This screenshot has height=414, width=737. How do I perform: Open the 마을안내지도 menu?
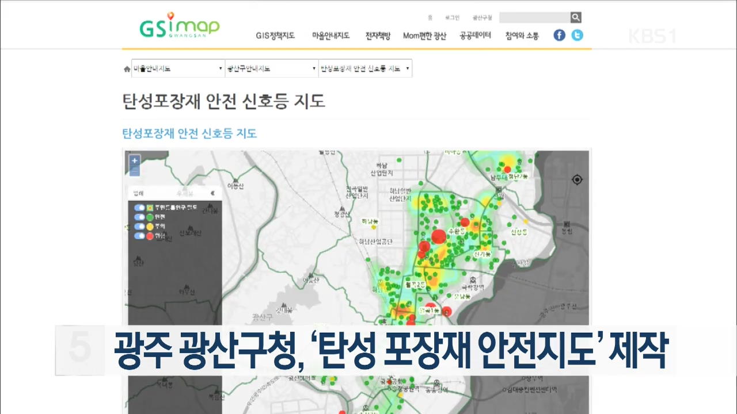click(330, 36)
